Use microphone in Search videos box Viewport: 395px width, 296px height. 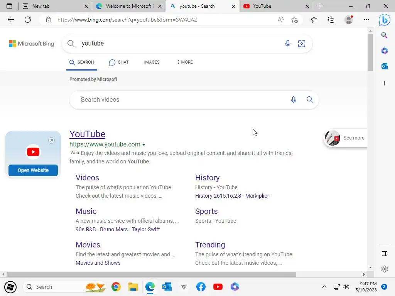point(294,100)
